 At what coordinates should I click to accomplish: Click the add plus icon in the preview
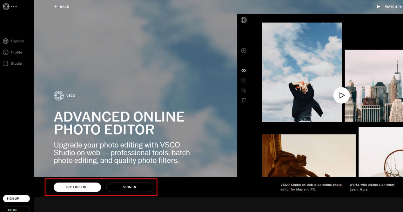click(244, 51)
